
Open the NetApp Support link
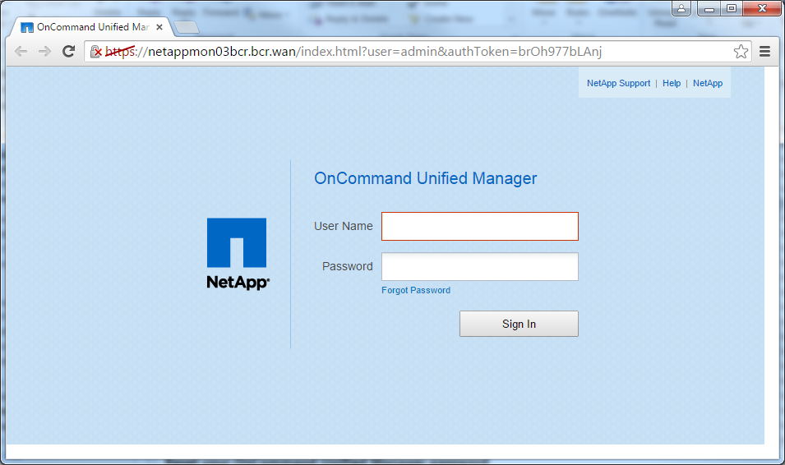(x=618, y=83)
